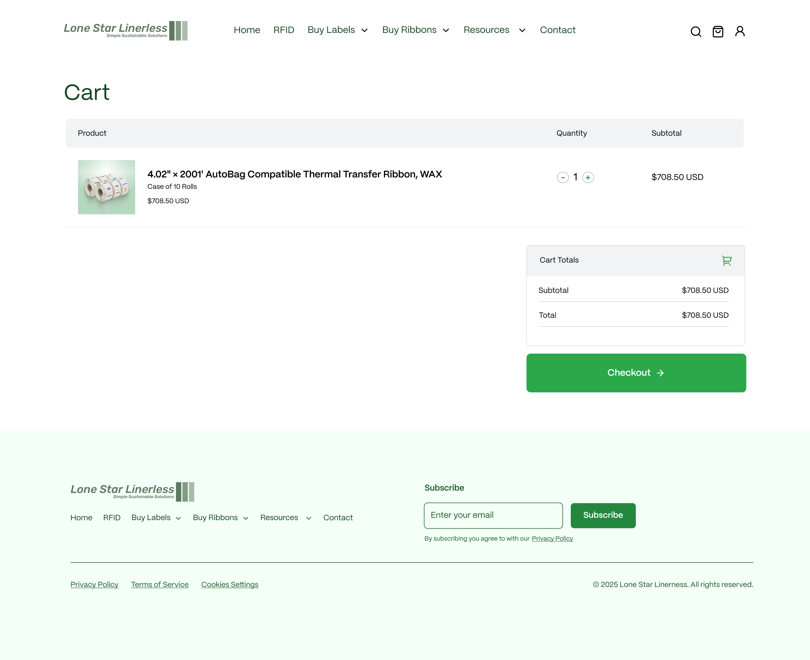This screenshot has height=660, width=810.
Task: Click the shopping bag cart icon
Action: 718,32
